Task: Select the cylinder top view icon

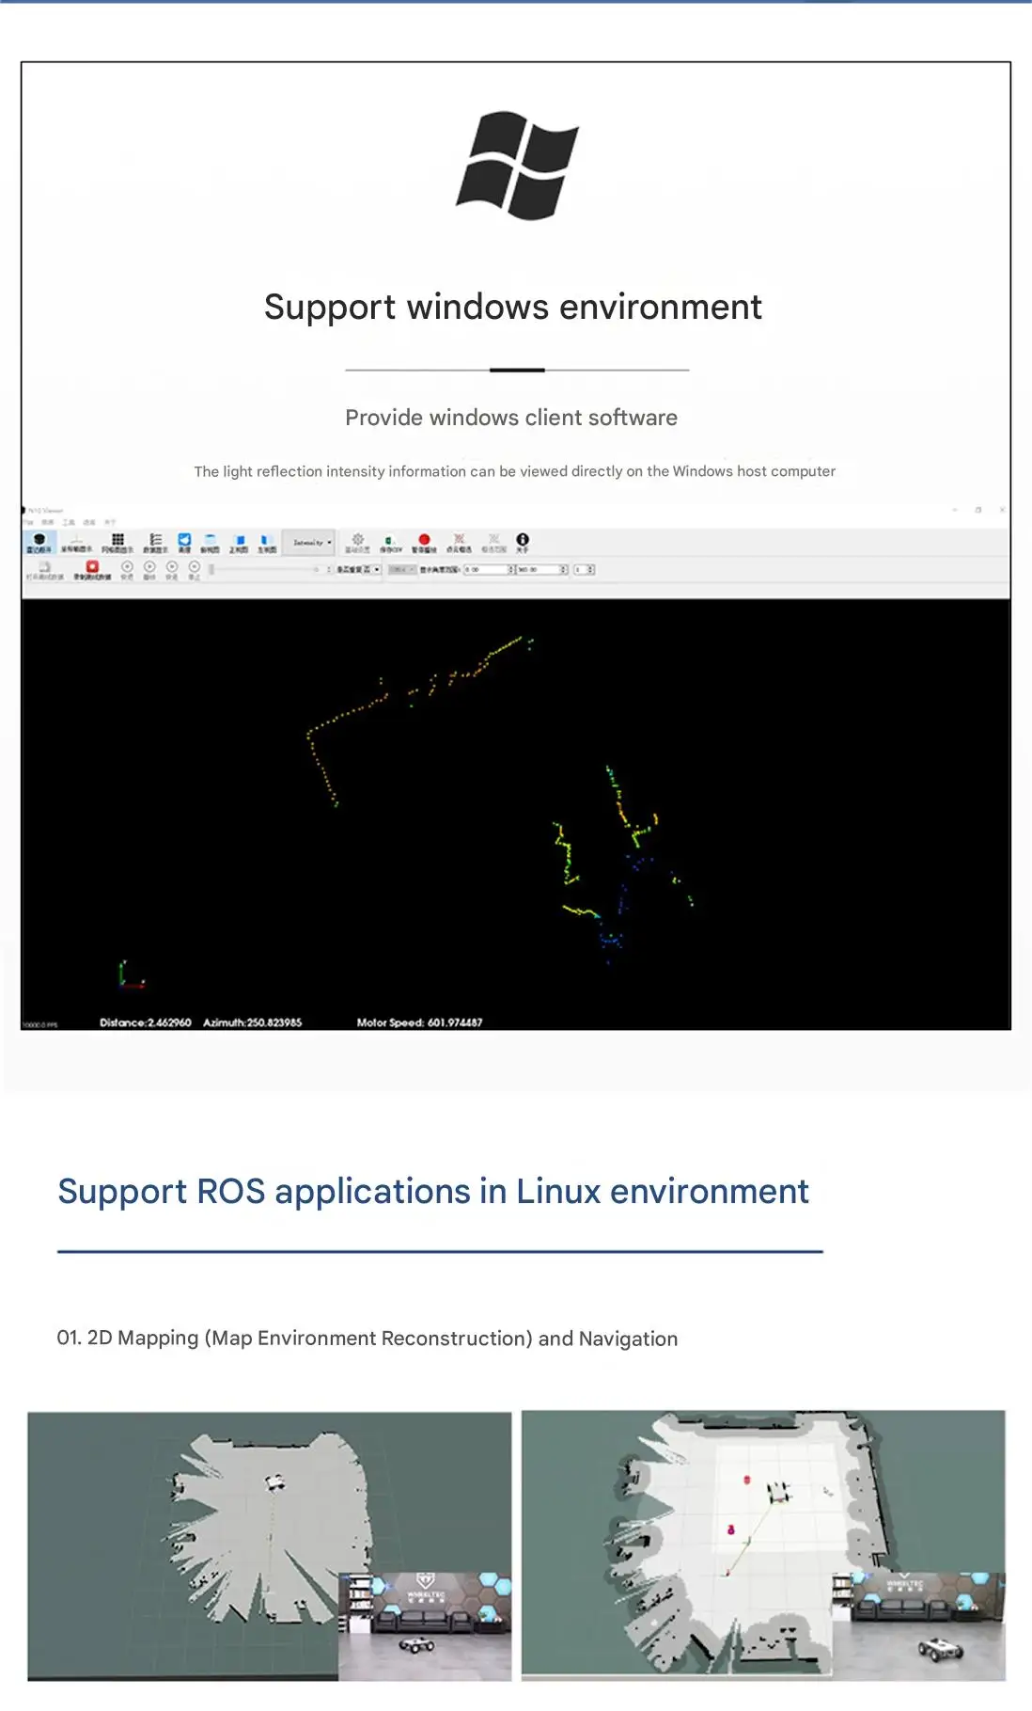Action: (x=211, y=543)
